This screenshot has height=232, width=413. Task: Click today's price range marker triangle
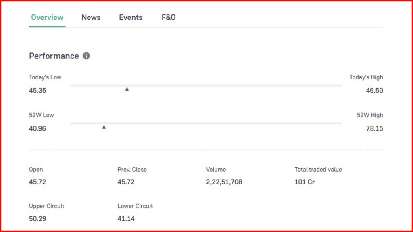point(127,89)
